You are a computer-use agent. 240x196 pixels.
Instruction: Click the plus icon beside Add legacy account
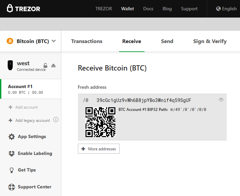(10, 121)
